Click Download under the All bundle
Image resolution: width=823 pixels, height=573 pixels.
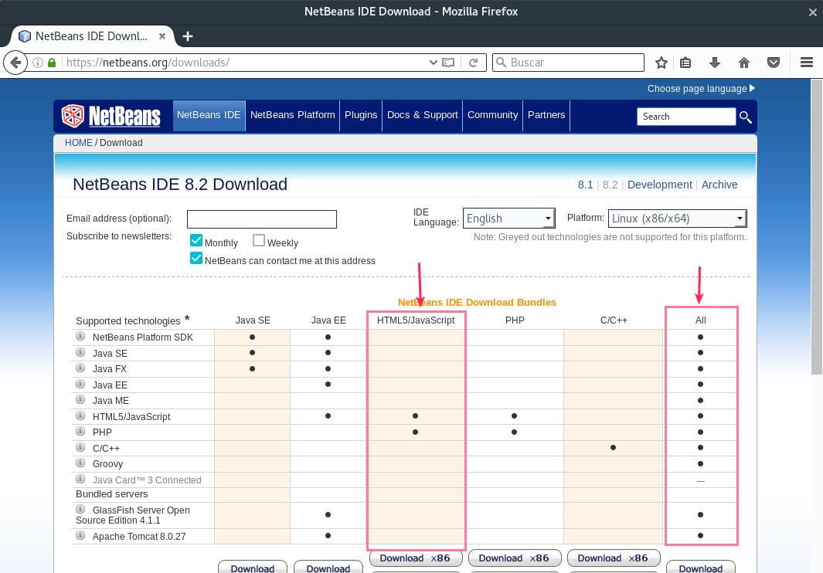tap(701, 568)
